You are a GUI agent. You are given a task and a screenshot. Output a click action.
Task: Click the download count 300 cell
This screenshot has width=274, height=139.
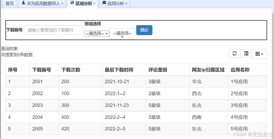[81, 105]
